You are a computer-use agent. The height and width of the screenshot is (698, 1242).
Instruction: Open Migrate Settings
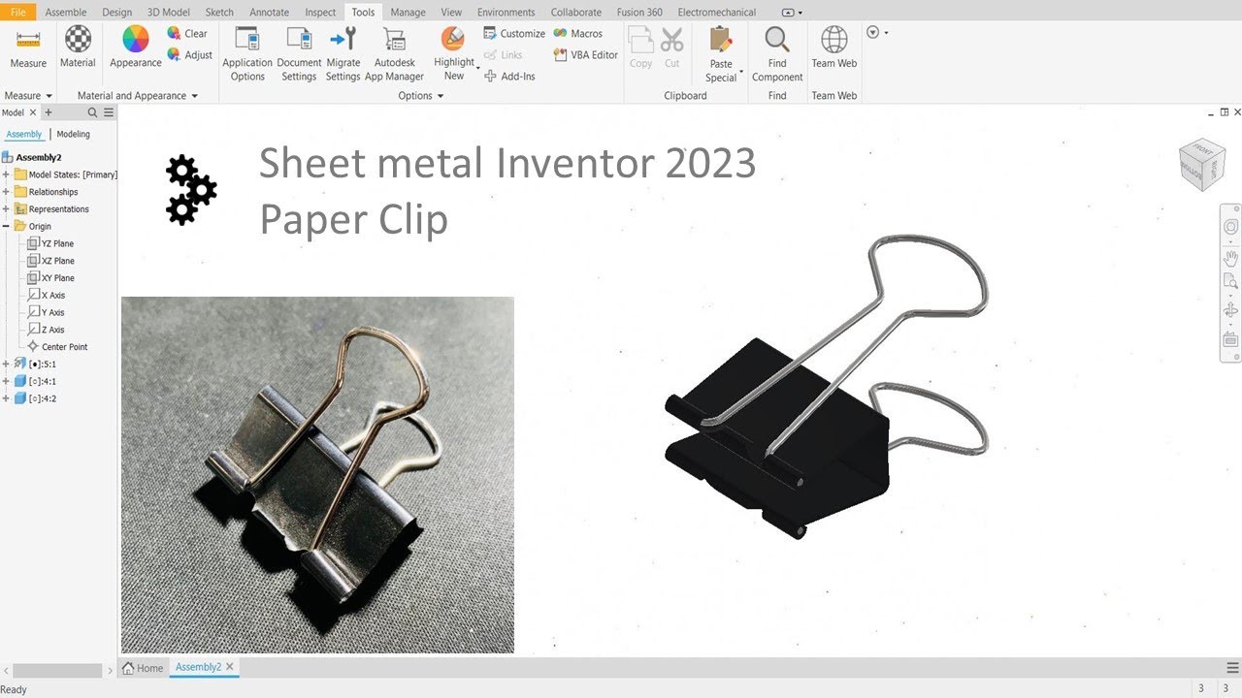pos(343,54)
